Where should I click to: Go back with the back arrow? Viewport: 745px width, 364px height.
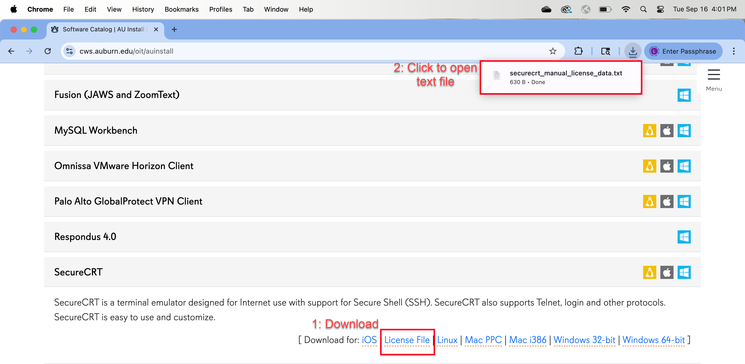tap(11, 51)
